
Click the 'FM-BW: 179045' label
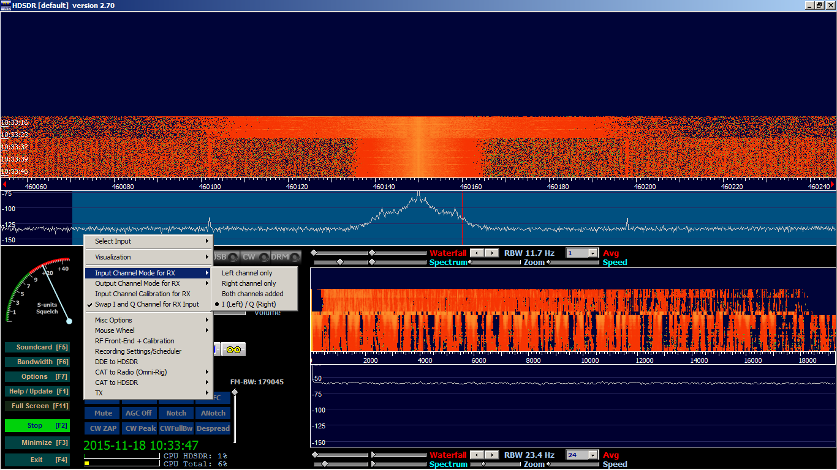[257, 382]
